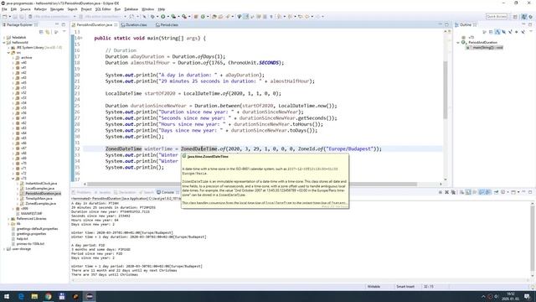Image resolution: width=536 pixels, height=302 pixels.
Task: Select InstantAndClock.java in the tree
Action: pos(41,184)
